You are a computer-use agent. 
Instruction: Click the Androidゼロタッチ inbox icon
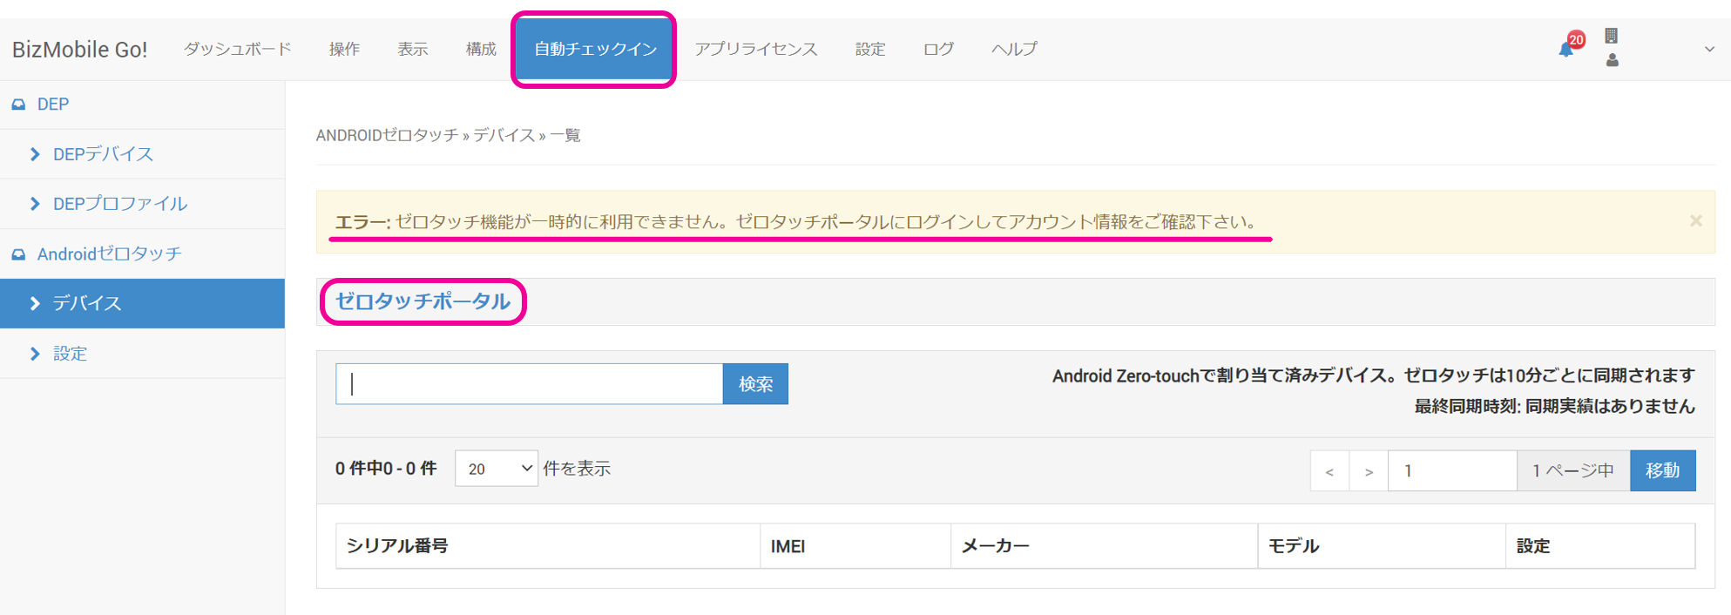18,254
